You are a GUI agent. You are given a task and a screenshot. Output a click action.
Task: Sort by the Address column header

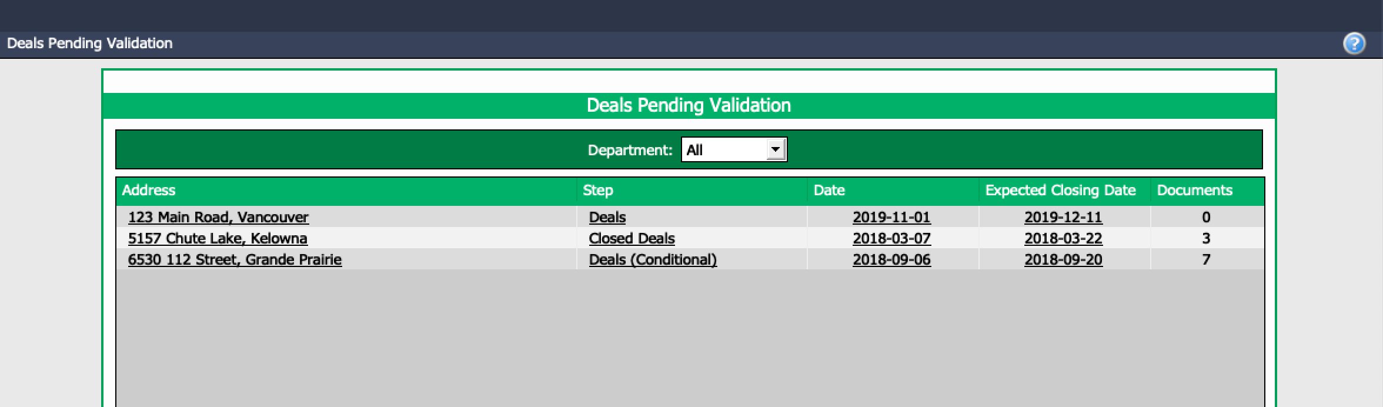pos(149,191)
